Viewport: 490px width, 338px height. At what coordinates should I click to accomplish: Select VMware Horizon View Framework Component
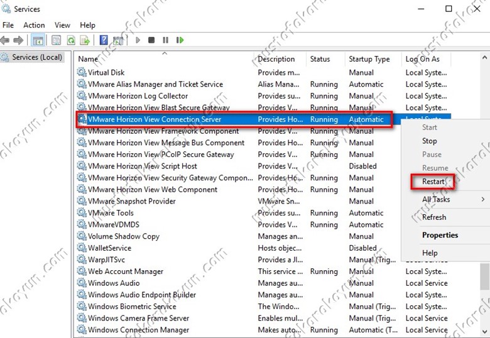(x=163, y=131)
